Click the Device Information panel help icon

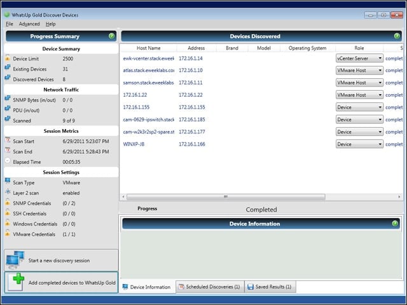pyautogui.click(x=395, y=223)
